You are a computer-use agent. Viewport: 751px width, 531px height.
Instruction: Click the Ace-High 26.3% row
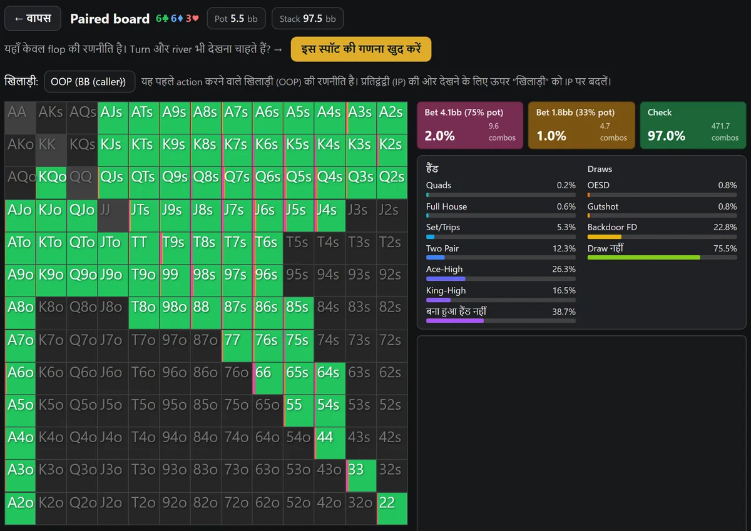pyautogui.click(x=501, y=273)
